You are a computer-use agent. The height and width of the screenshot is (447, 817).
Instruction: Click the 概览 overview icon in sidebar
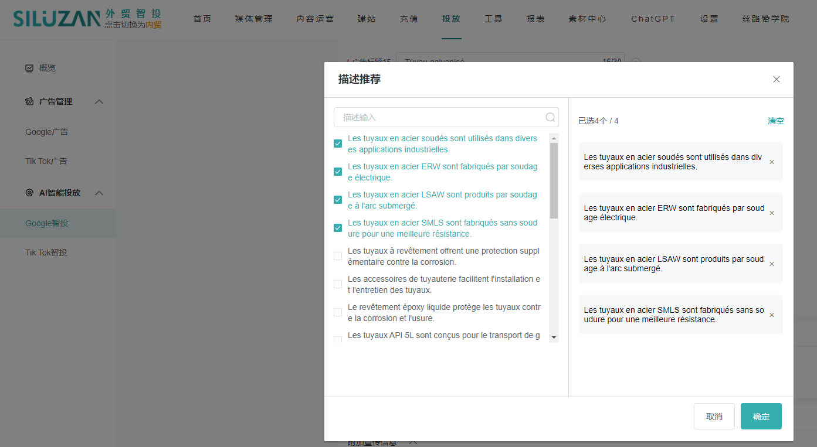tap(29, 68)
